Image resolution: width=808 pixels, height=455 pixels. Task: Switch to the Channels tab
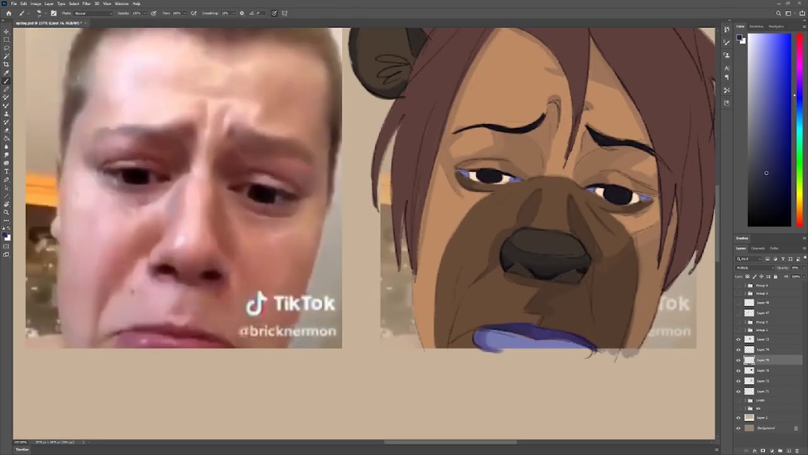point(757,248)
